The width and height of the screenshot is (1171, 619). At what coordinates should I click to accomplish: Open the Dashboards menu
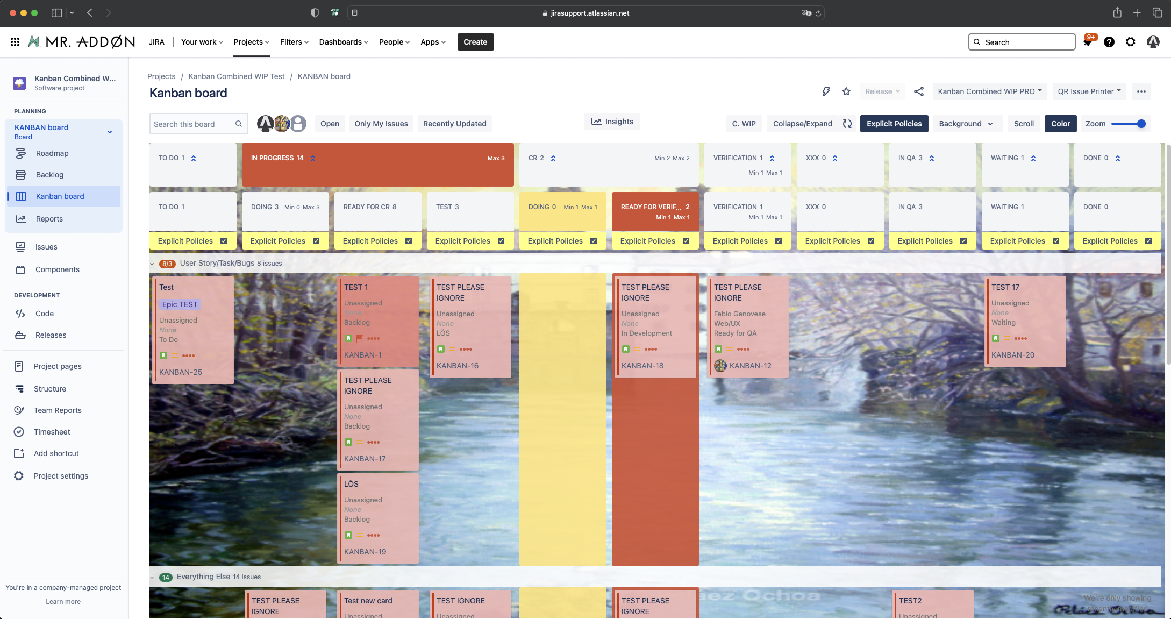click(x=344, y=42)
